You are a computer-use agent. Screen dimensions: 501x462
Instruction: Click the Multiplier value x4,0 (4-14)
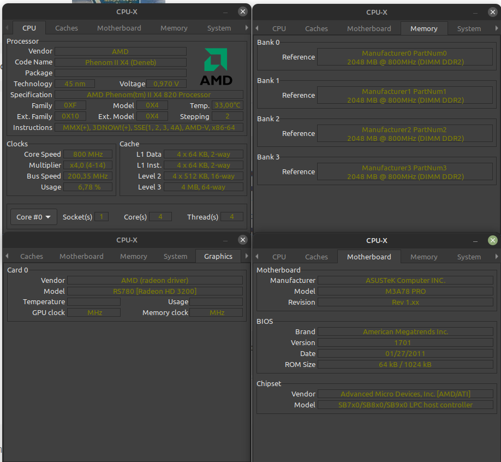click(x=88, y=165)
